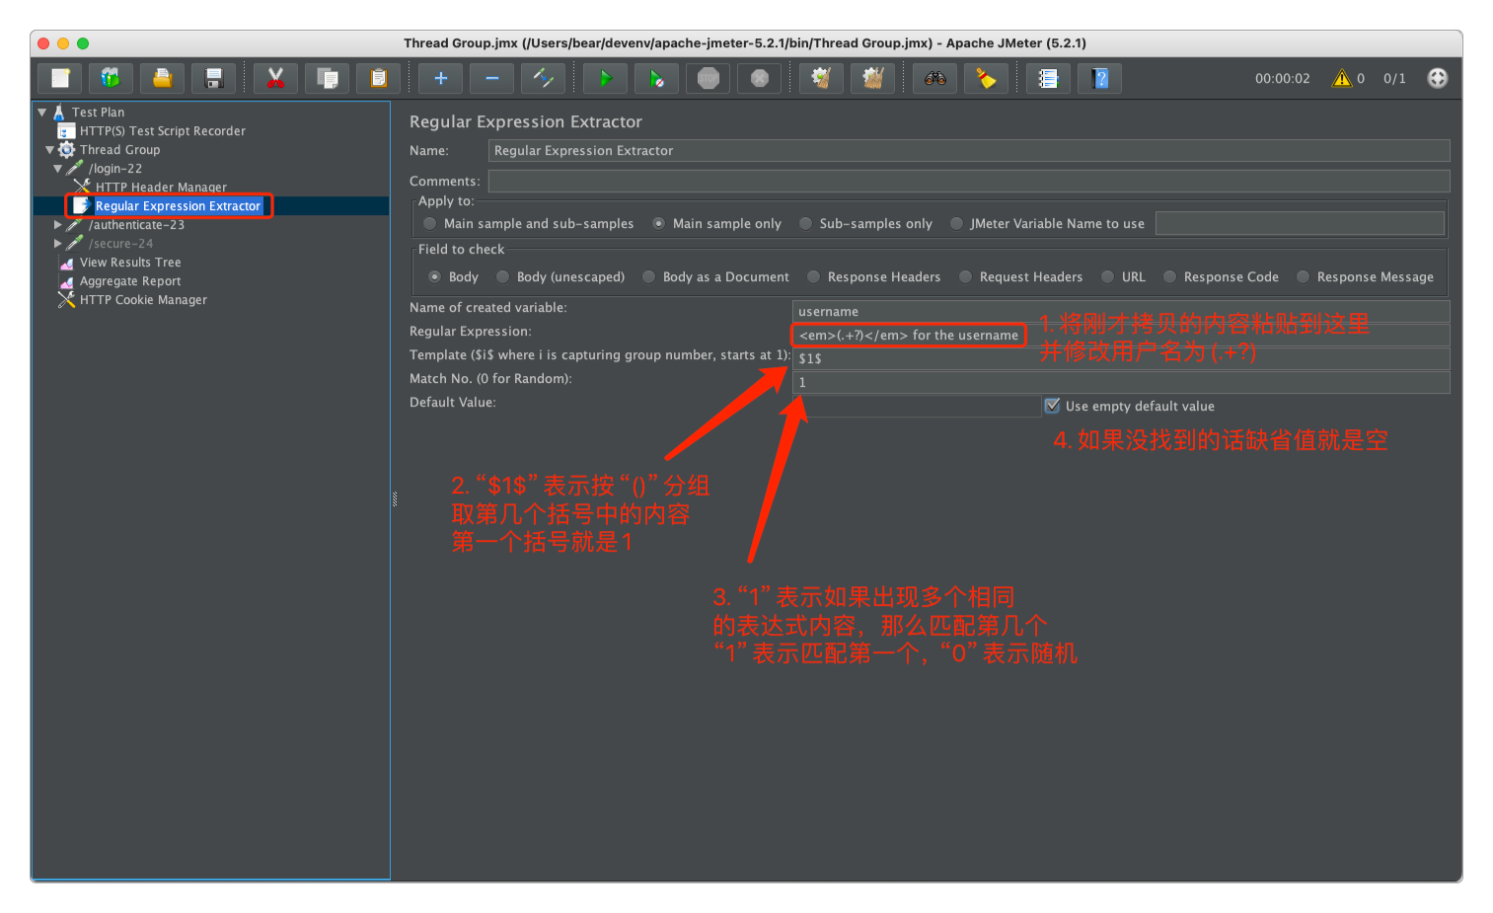Open the Templates toolbar icon
Screen dimensions: 1493x913
tap(111, 78)
